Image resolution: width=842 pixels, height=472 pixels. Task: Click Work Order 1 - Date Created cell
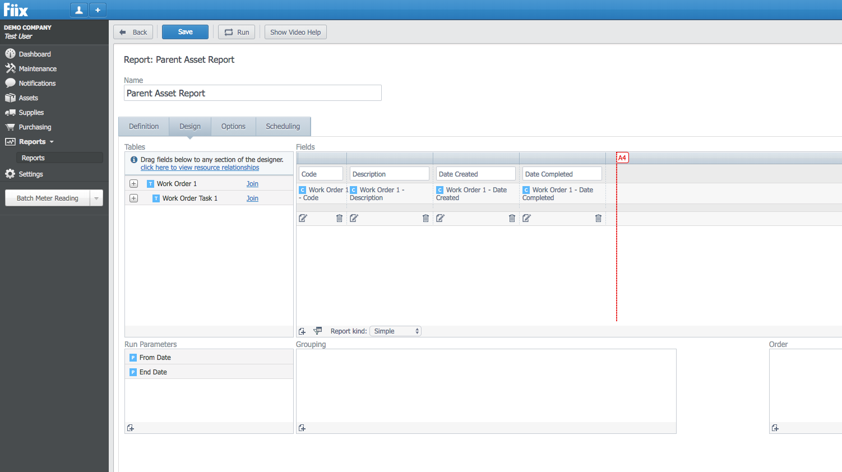point(476,194)
